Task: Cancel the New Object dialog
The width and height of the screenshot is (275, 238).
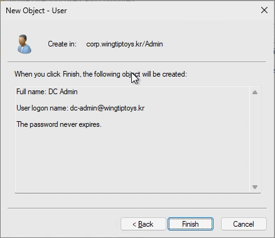Action: click(244, 224)
